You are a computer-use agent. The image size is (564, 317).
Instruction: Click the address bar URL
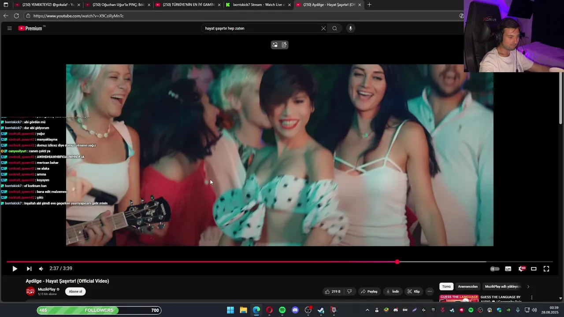78,16
